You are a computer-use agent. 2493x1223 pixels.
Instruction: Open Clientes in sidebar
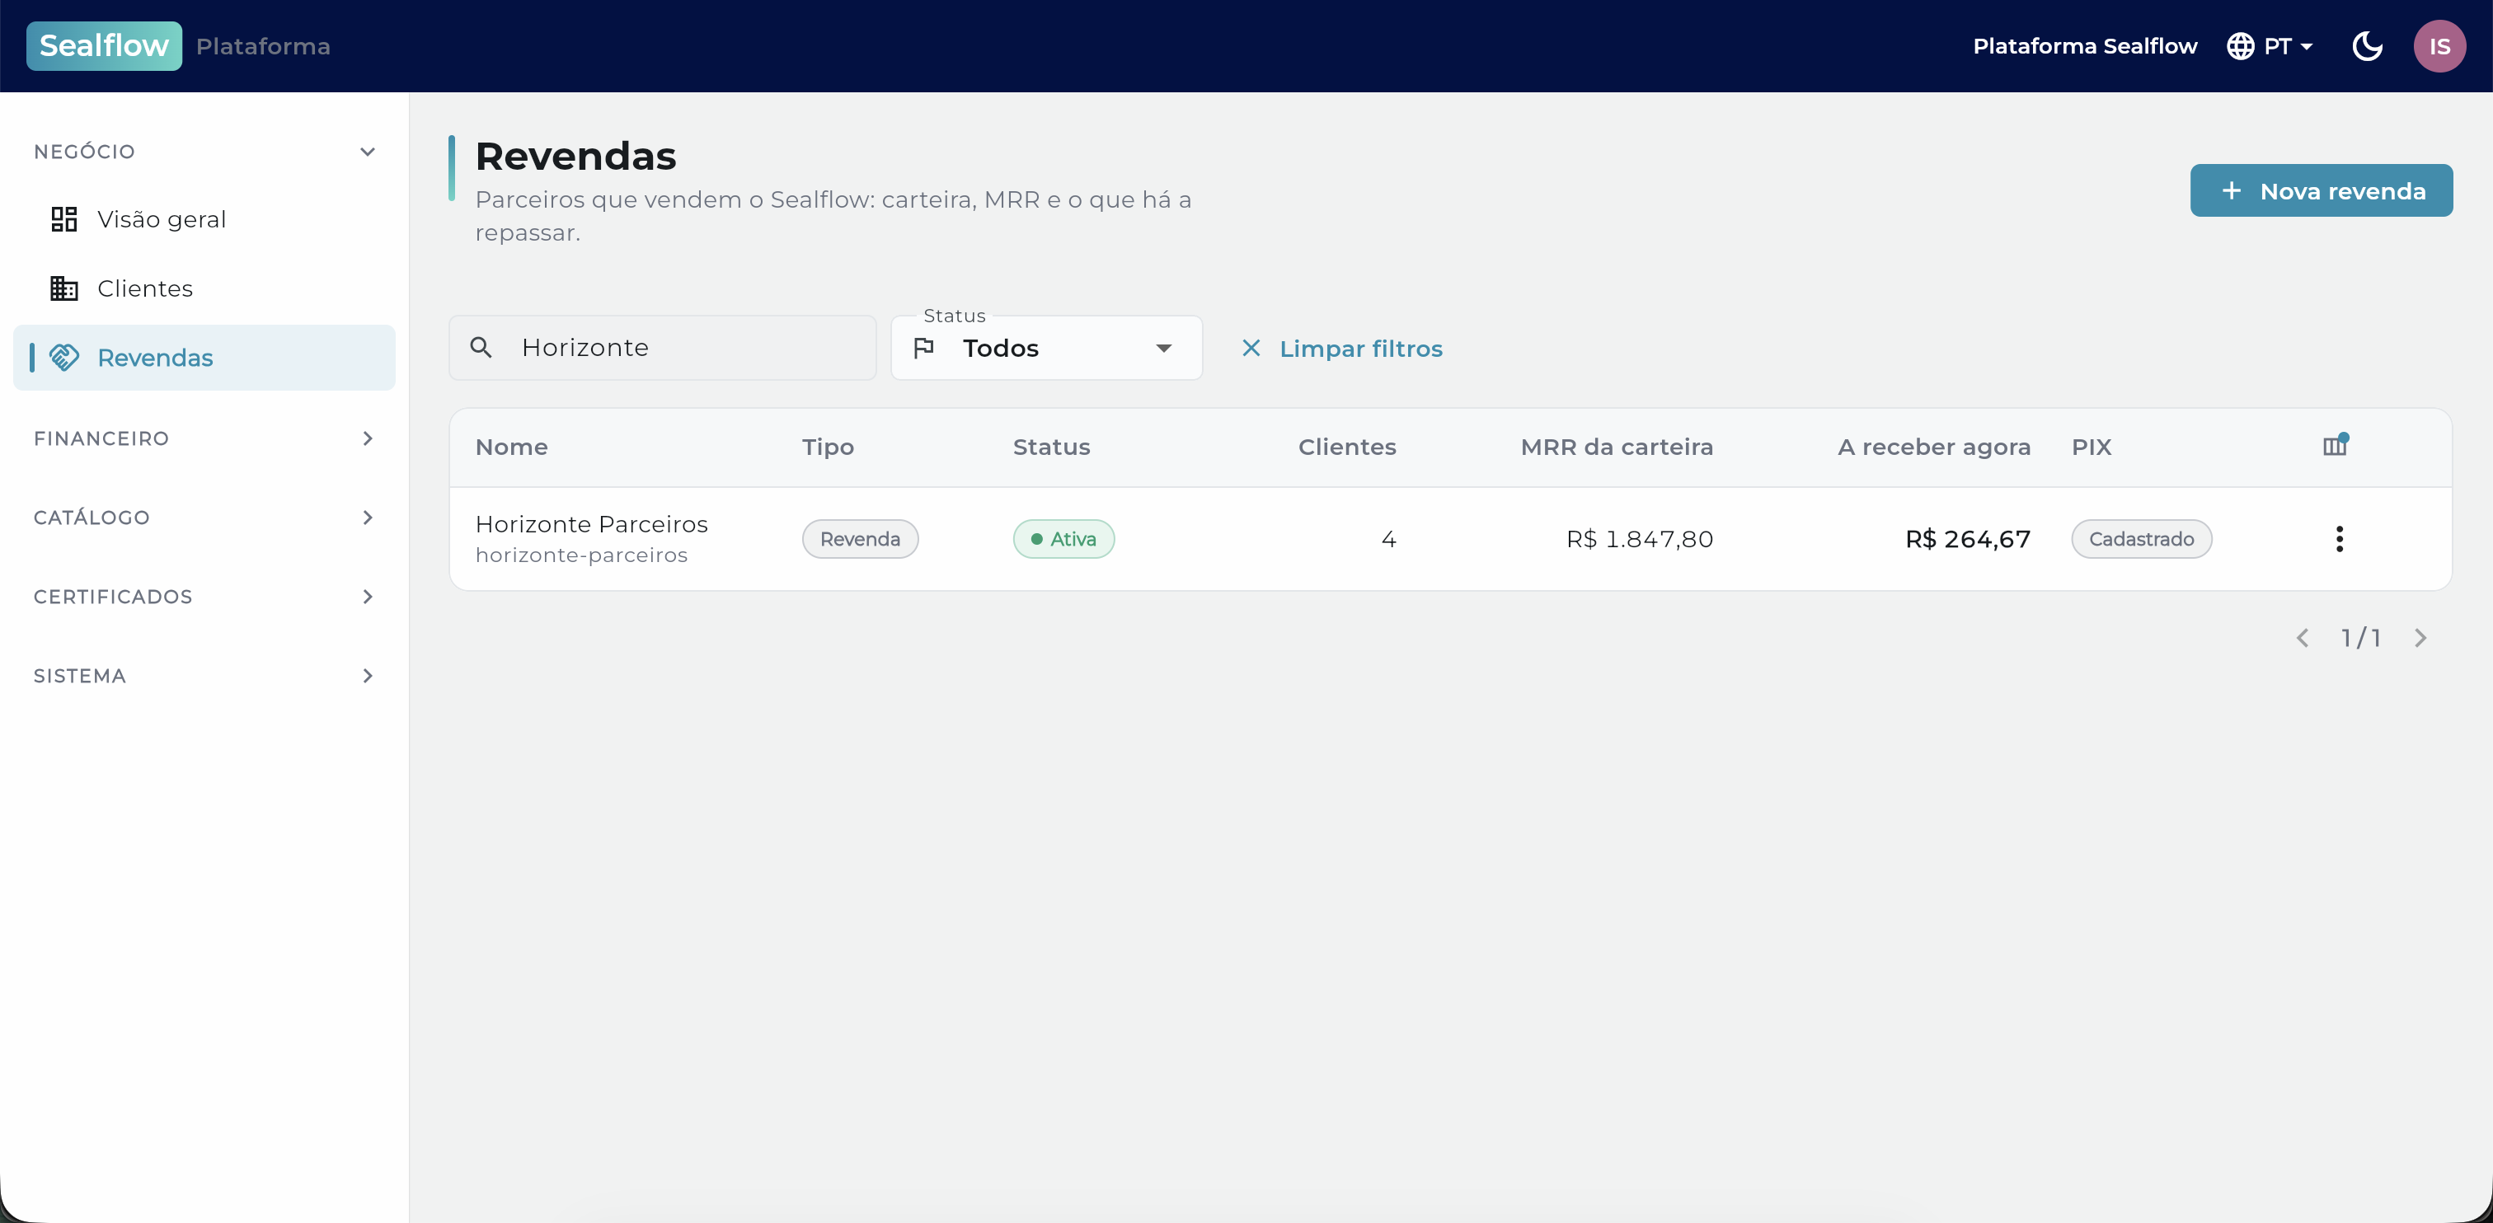[x=204, y=288]
